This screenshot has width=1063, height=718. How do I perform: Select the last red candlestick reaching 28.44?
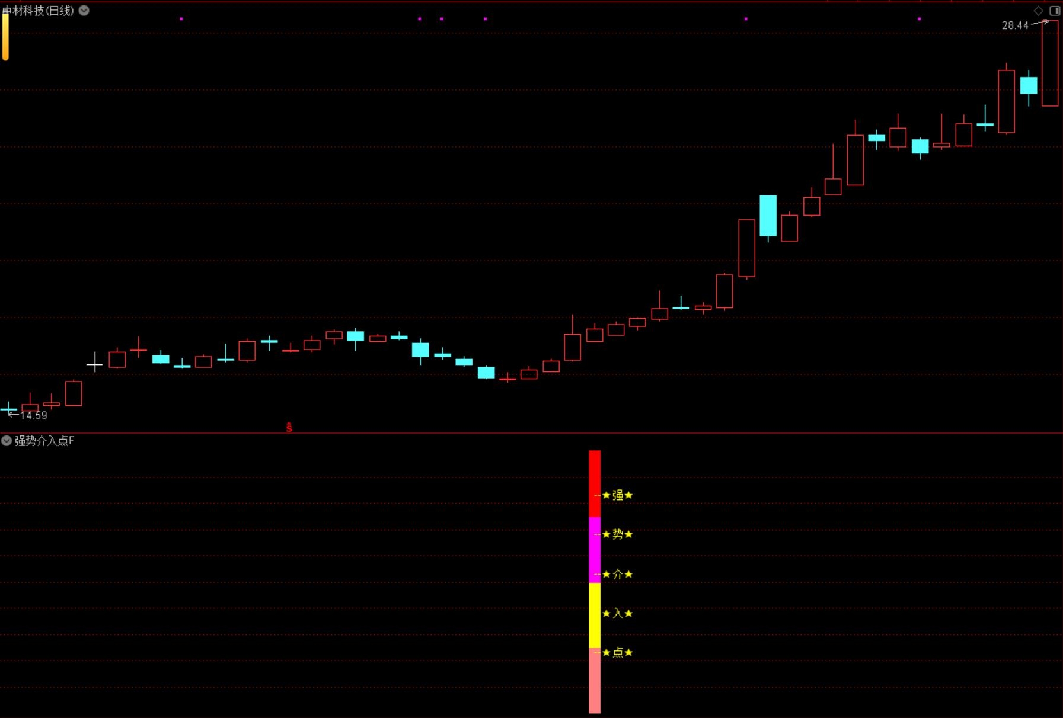coord(1050,63)
